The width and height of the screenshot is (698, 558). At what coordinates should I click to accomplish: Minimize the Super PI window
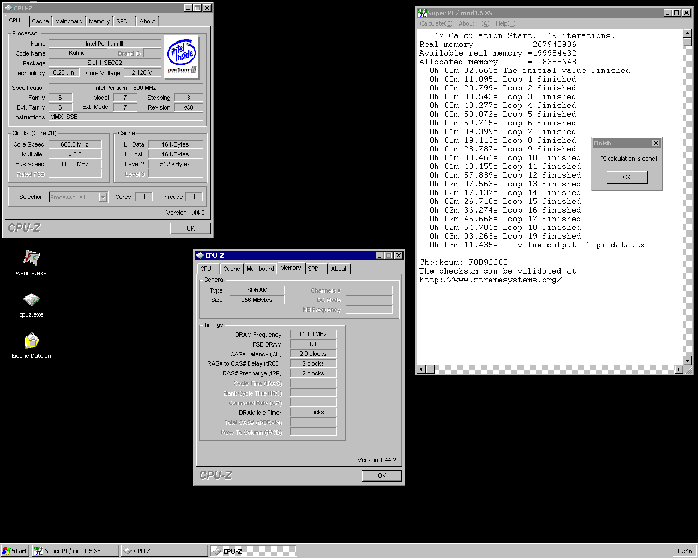(668, 13)
